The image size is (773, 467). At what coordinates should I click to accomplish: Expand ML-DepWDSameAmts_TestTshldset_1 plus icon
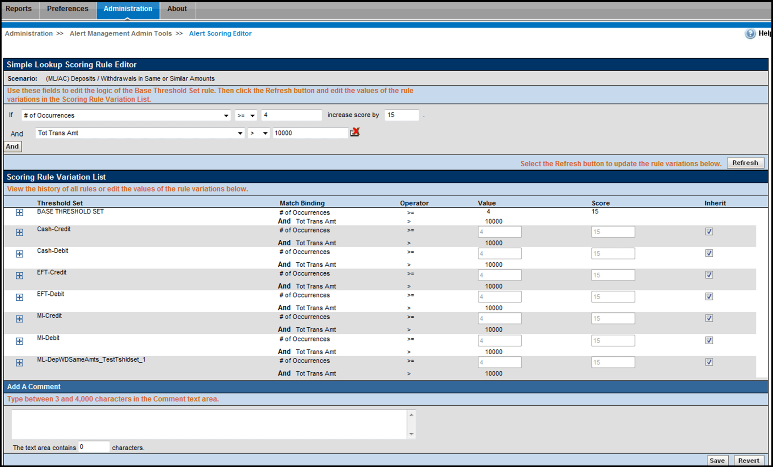pos(19,363)
